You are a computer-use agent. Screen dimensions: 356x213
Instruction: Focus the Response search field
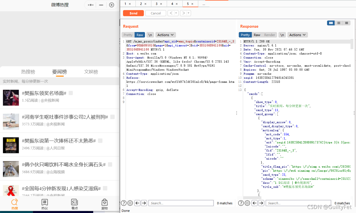point(298,203)
